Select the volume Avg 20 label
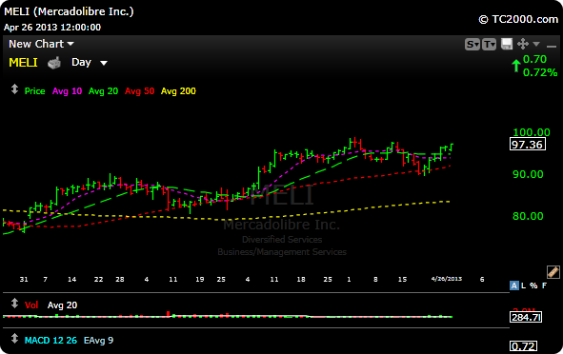 click(x=63, y=305)
